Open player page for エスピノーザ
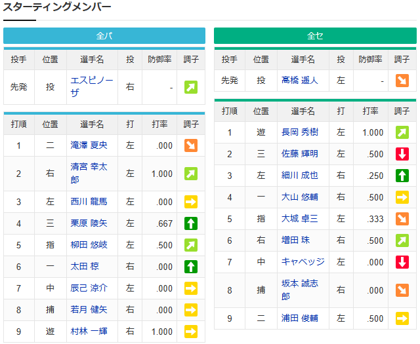This screenshot has height=344, width=420. [92, 86]
